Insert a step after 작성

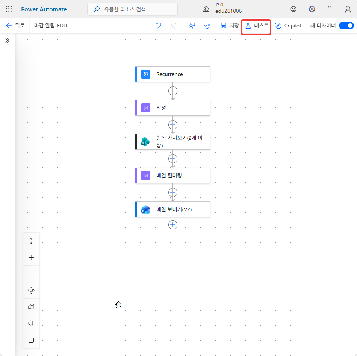[173, 125]
